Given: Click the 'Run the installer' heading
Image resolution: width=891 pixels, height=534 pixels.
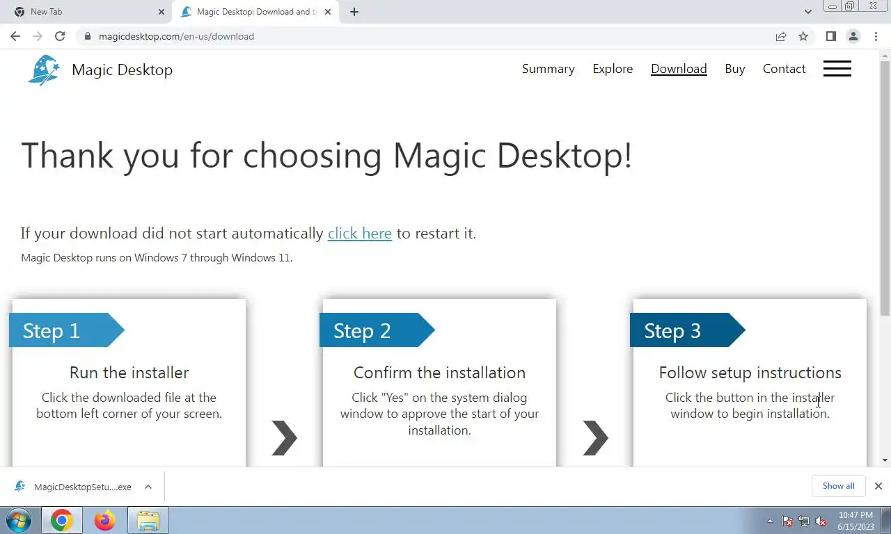Looking at the screenshot, I should [129, 373].
